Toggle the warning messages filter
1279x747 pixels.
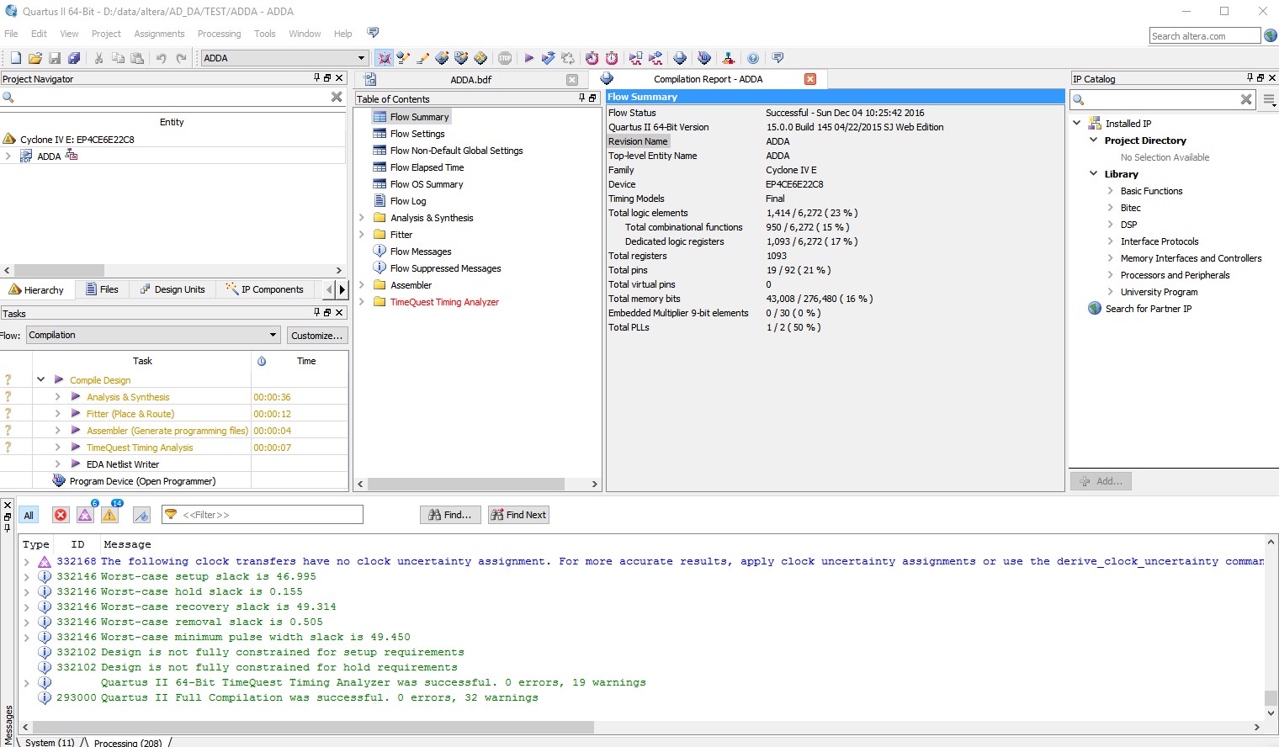tap(109, 515)
